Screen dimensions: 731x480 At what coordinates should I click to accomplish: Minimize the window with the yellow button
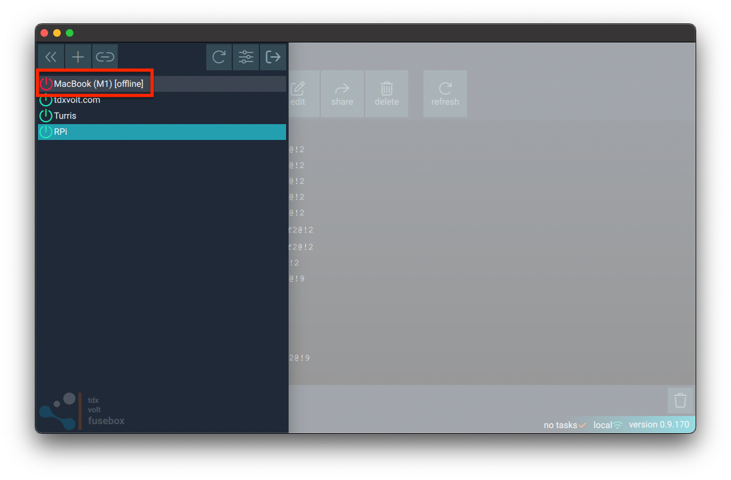coord(57,33)
